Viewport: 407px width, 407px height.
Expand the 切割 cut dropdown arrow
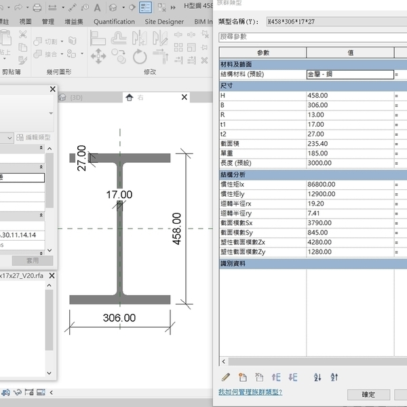[63, 41]
